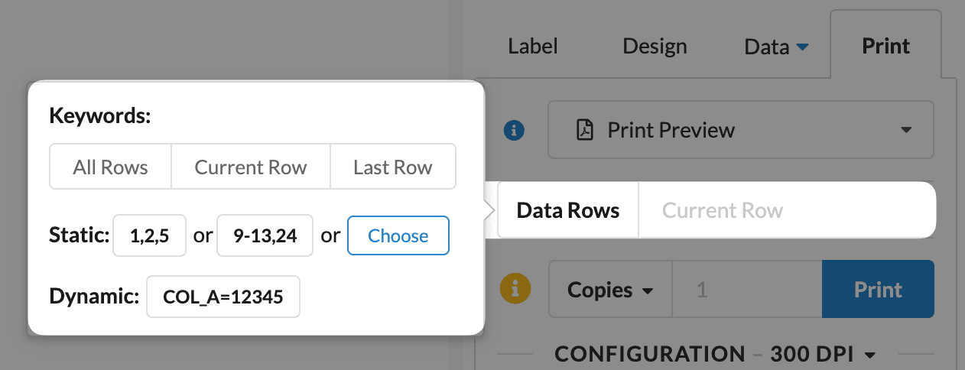This screenshot has width=965, height=370.
Task: Expand the Copies dropdown
Action: click(x=609, y=290)
